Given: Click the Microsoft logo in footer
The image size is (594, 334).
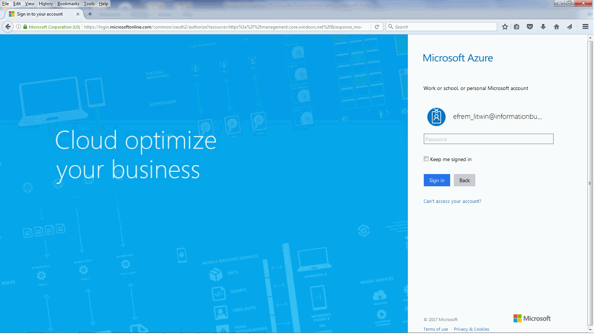Looking at the screenshot, I should pyautogui.click(x=532, y=318).
